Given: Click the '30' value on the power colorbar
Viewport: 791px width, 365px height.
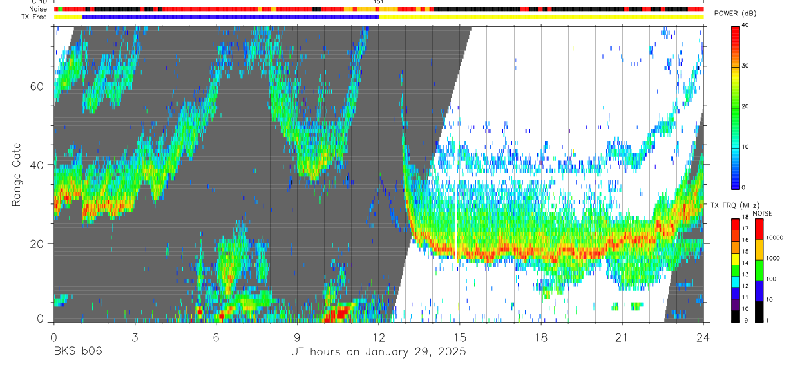Looking at the screenshot, I should pos(745,66).
